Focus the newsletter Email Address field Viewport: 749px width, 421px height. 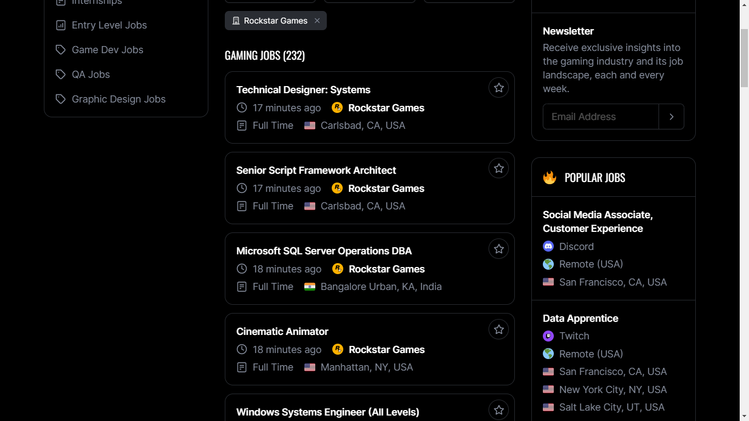pyautogui.click(x=601, y=117)
